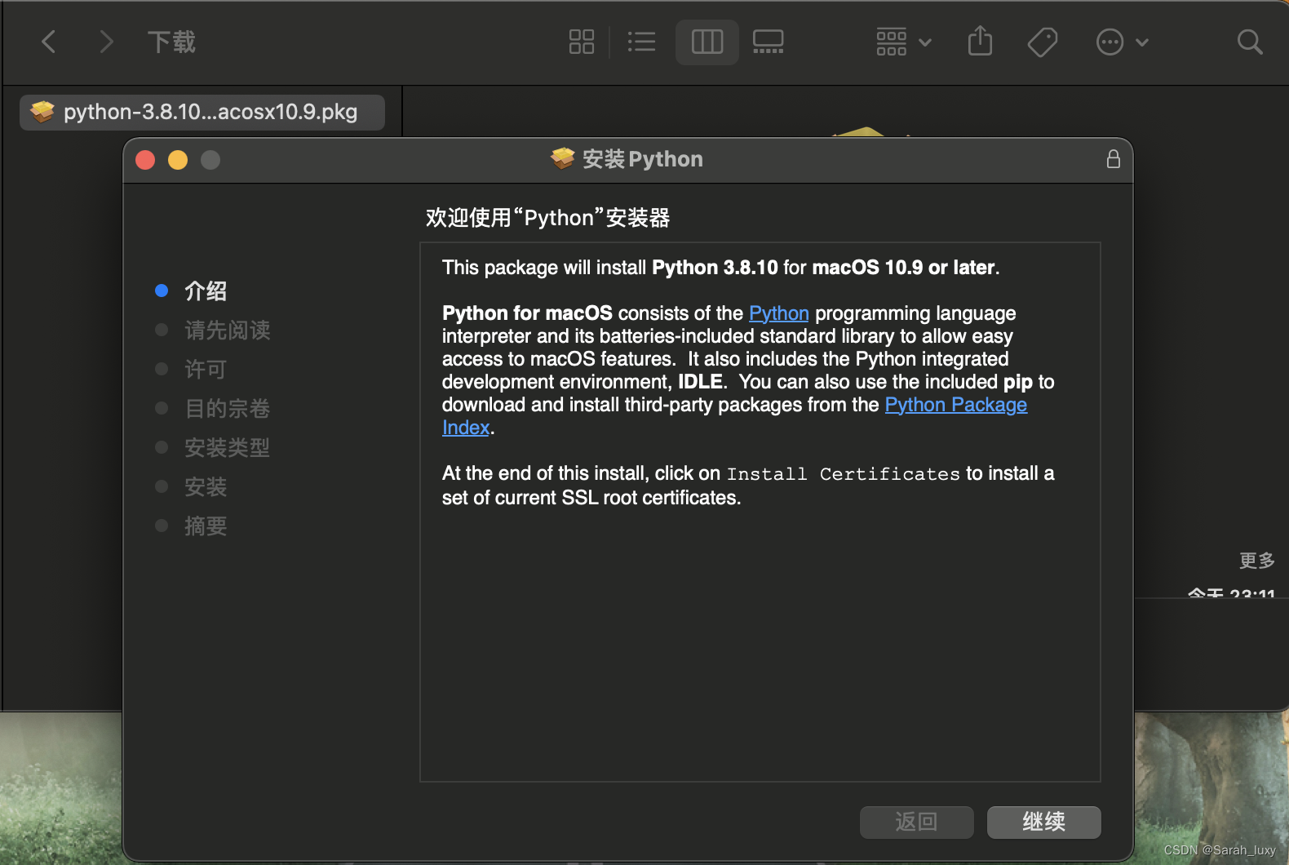Open Finder group-by options dropdown
Screen dimensions: 1289x865
click(x=903, y=42)
